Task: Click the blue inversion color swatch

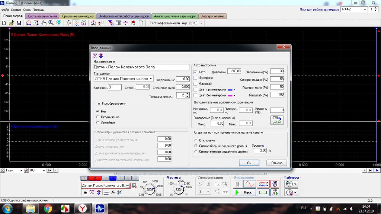Action: (230, 90)
